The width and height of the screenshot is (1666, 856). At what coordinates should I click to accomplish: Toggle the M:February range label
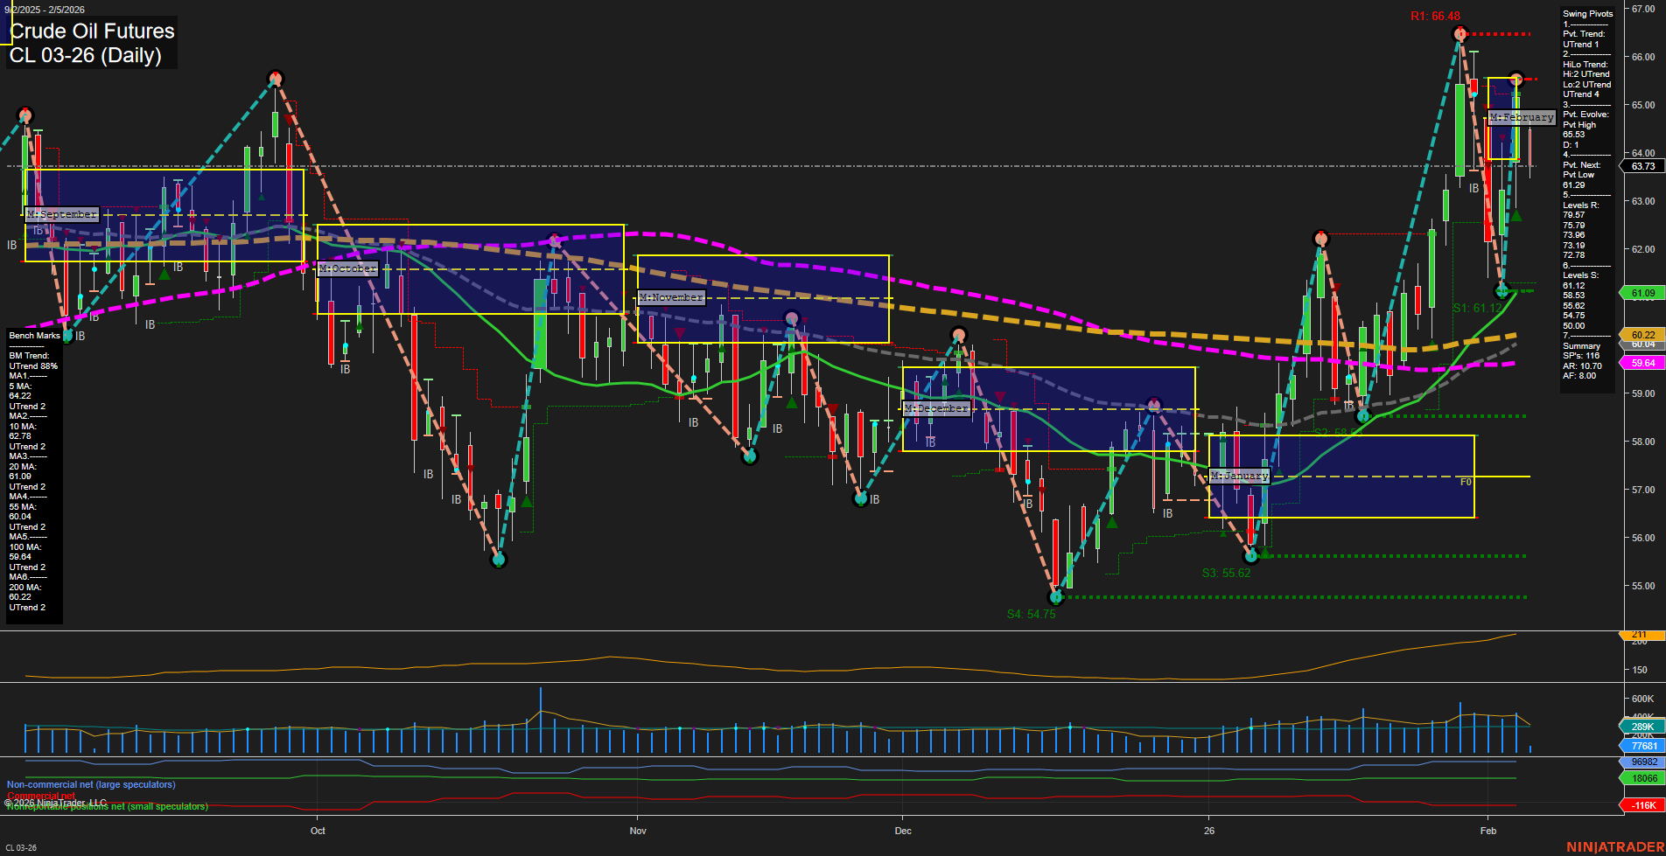1521,116
